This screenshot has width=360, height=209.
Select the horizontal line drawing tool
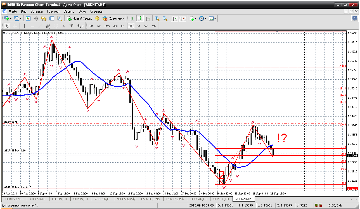[x=32, y=26]
